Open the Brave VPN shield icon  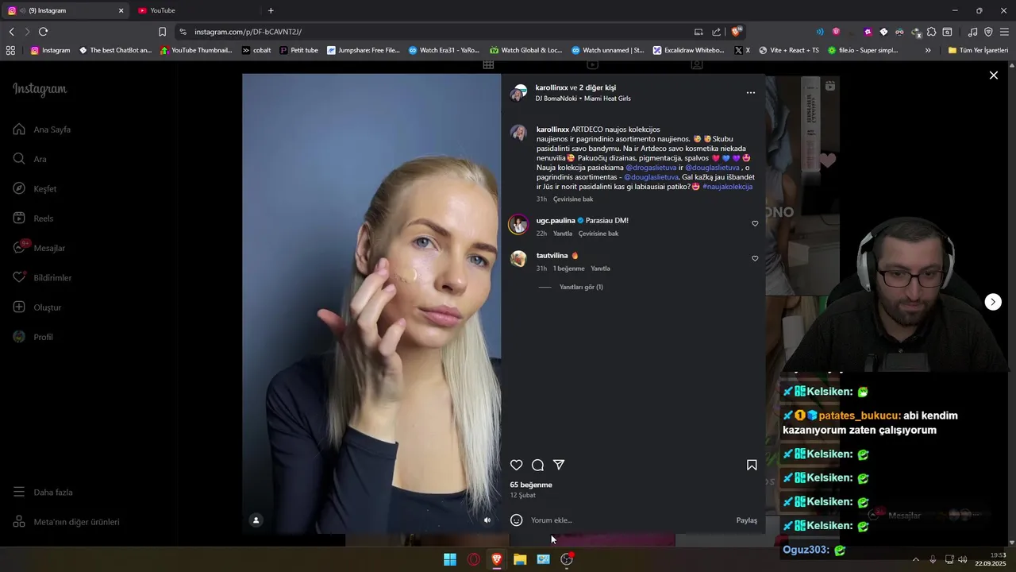tap(988, 32)
